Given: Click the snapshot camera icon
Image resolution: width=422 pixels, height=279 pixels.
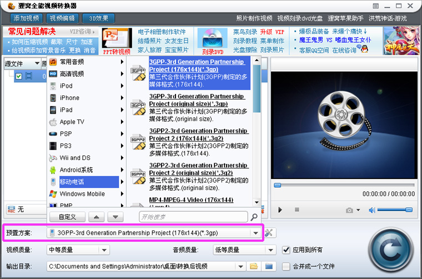Looking at the screenshot, I should [x=349, y=210].
